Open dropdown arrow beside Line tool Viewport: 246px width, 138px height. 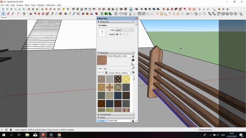point(15,14)
